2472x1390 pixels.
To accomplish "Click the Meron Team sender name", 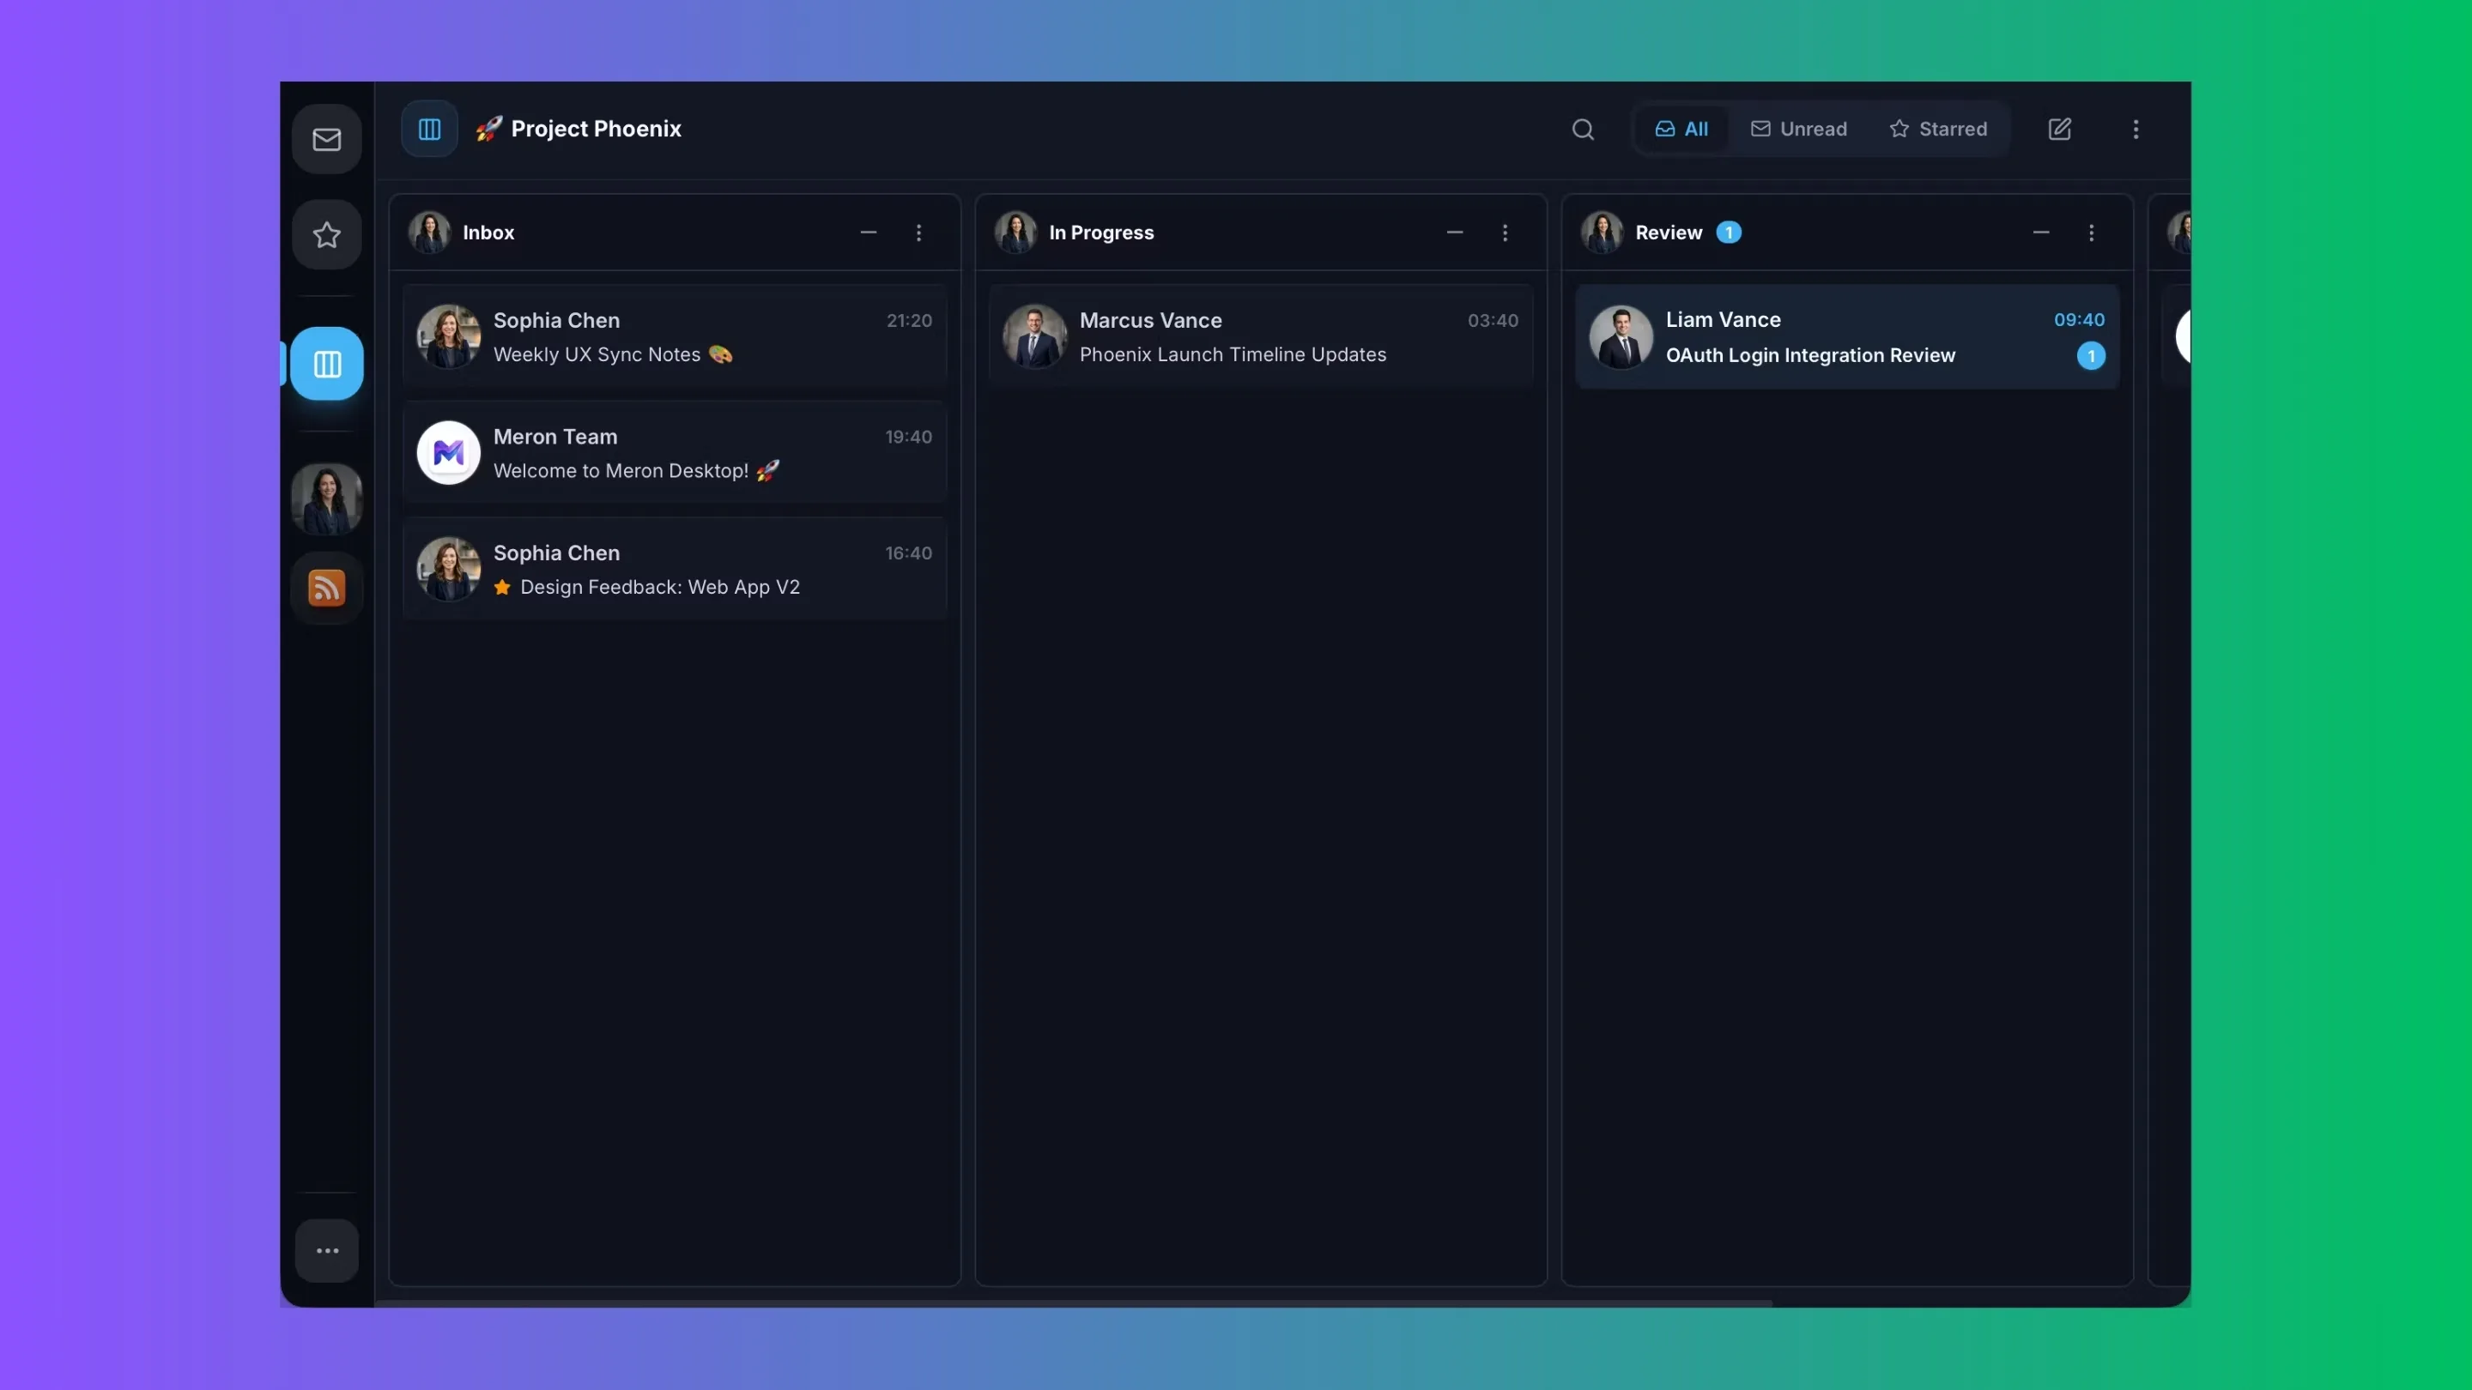I will point(554,437).
